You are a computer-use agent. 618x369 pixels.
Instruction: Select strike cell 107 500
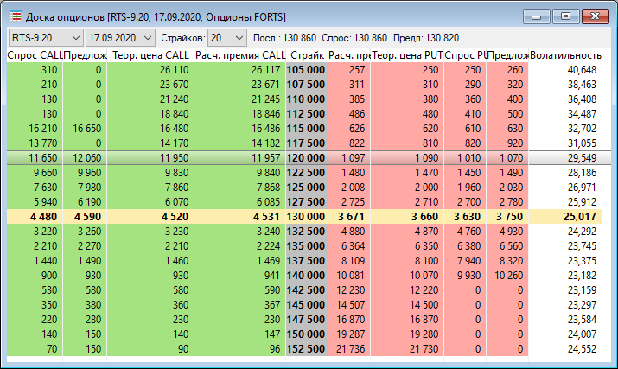coord(307,85)
